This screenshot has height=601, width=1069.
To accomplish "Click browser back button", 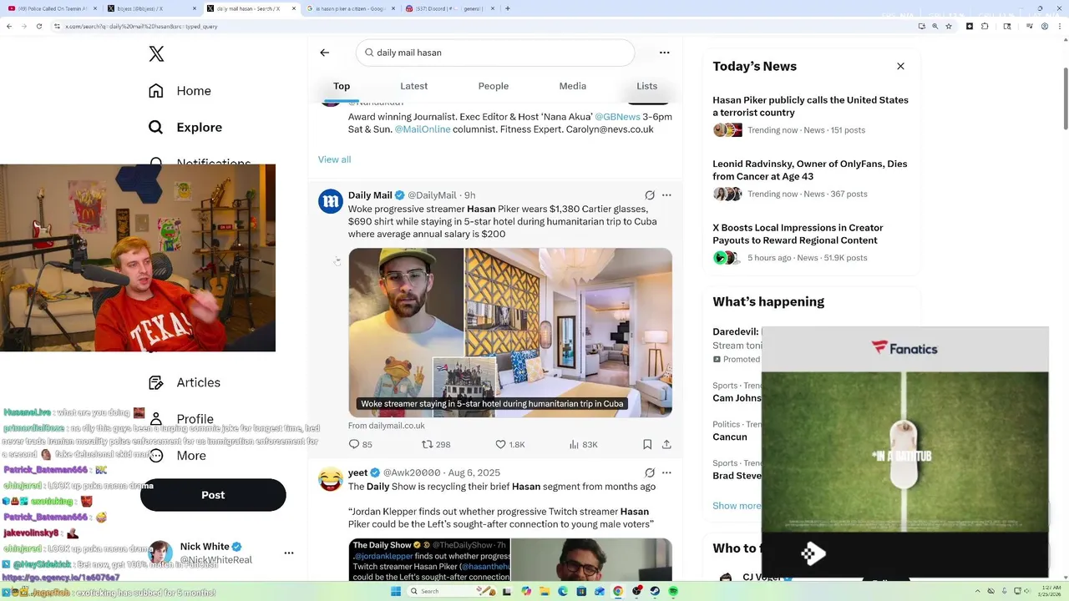I will click(9, 26).
